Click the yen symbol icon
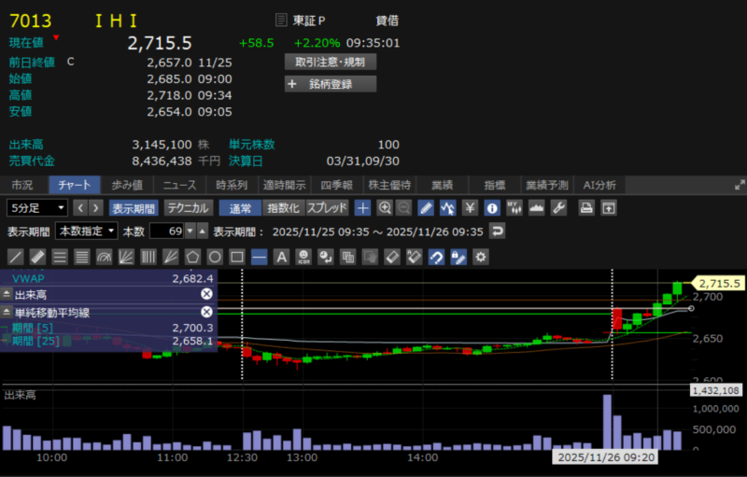The width and height of the screenshot is (747, 477). [x=470, y=207]
